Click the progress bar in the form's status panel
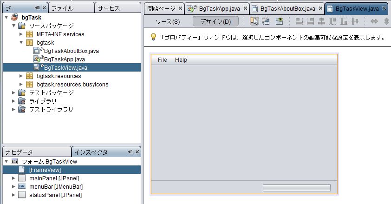The width and height of the screenshot is (391, 204). coord(297,188)
